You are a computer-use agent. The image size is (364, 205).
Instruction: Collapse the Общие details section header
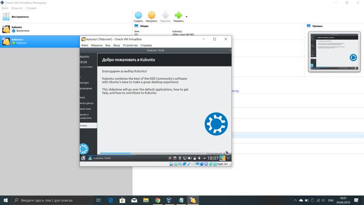coord(144,26)
